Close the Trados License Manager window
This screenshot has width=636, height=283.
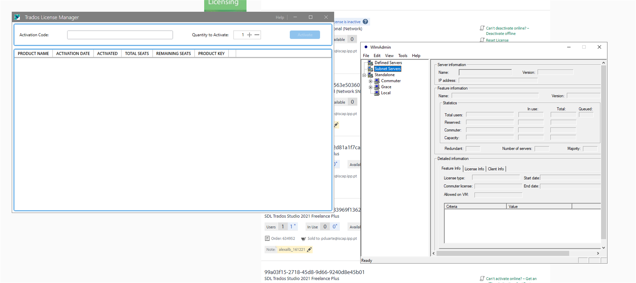pos(326,17)
